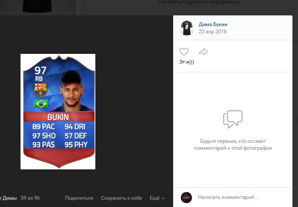
Task: Click the BUKIN player card photo
Action: 58,112
